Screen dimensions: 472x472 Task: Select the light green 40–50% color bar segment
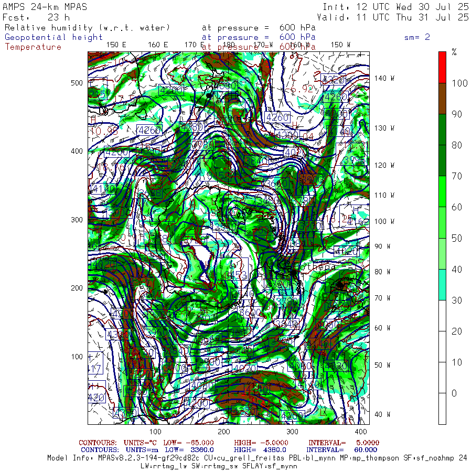pyautogui.click(x=442, y=253)
